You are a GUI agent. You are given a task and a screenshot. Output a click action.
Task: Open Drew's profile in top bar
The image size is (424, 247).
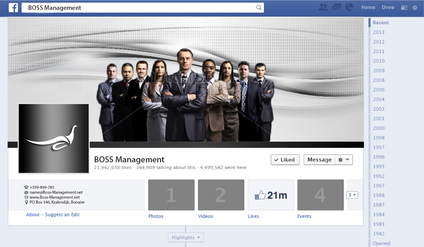click(x=388, y=7)
